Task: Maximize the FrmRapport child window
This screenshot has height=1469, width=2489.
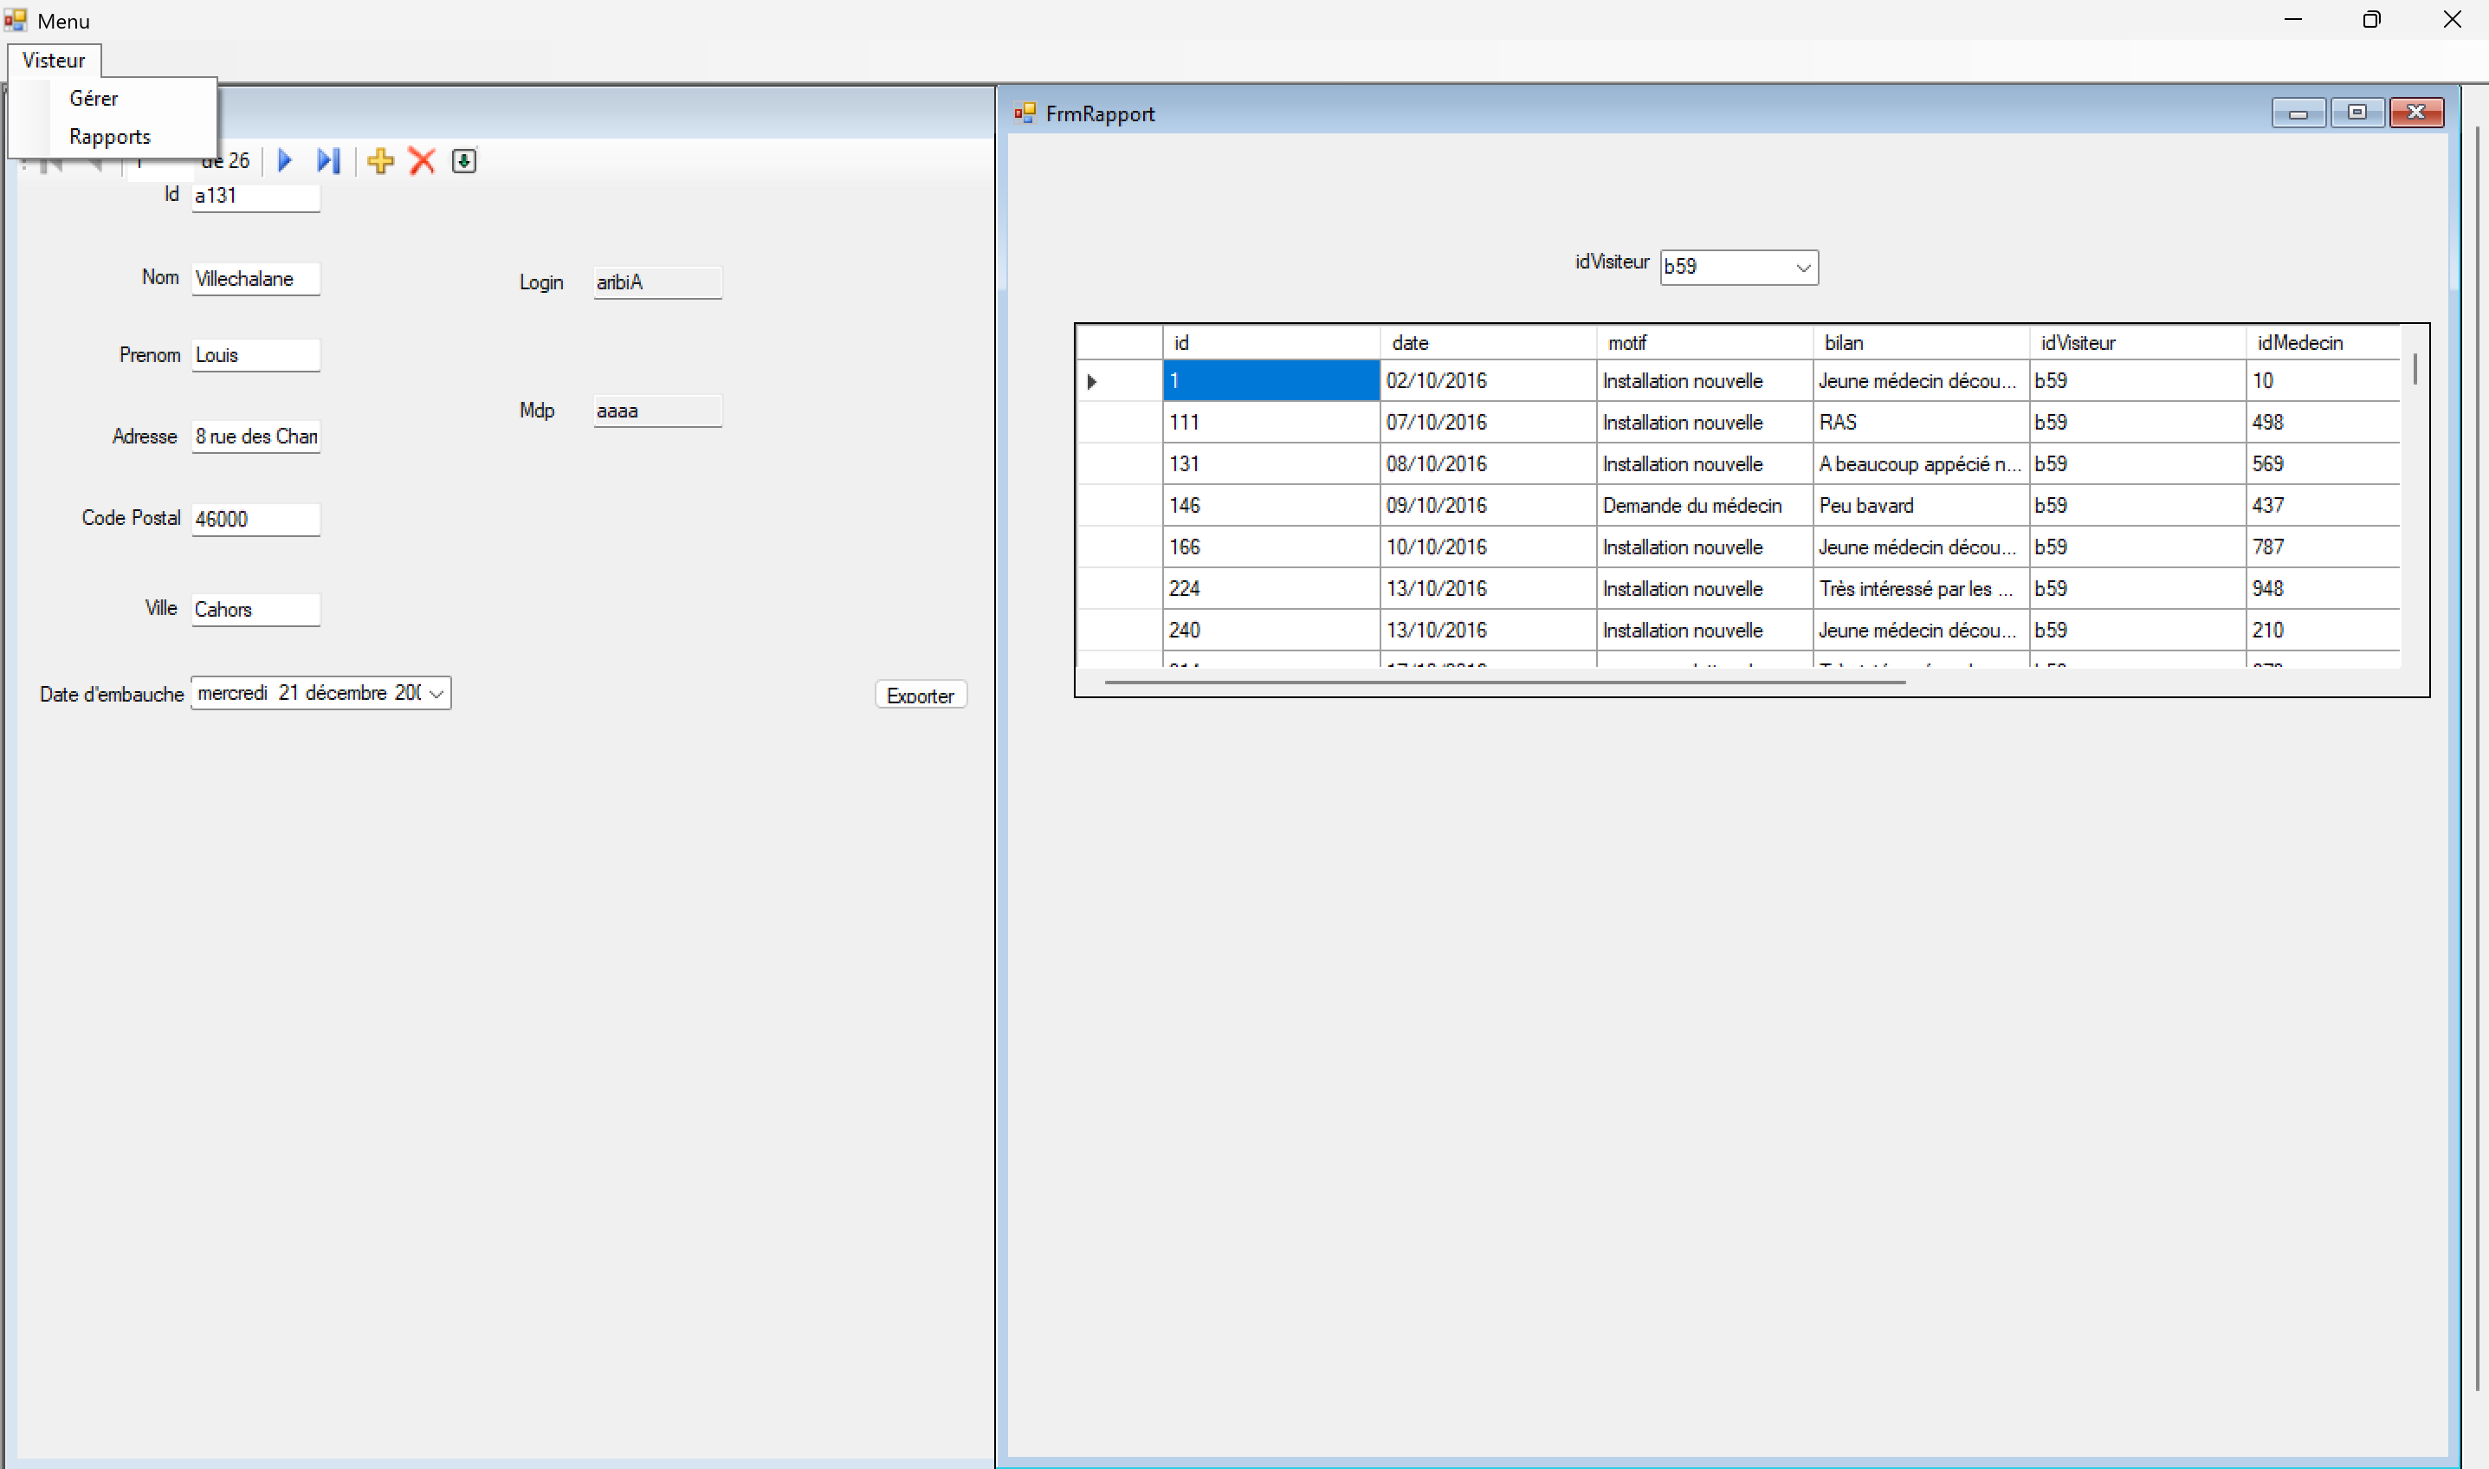Action: click(2356, 113)
